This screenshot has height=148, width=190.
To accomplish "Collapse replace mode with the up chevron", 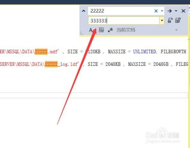I will pyautogui.click(x=84, y=11).
